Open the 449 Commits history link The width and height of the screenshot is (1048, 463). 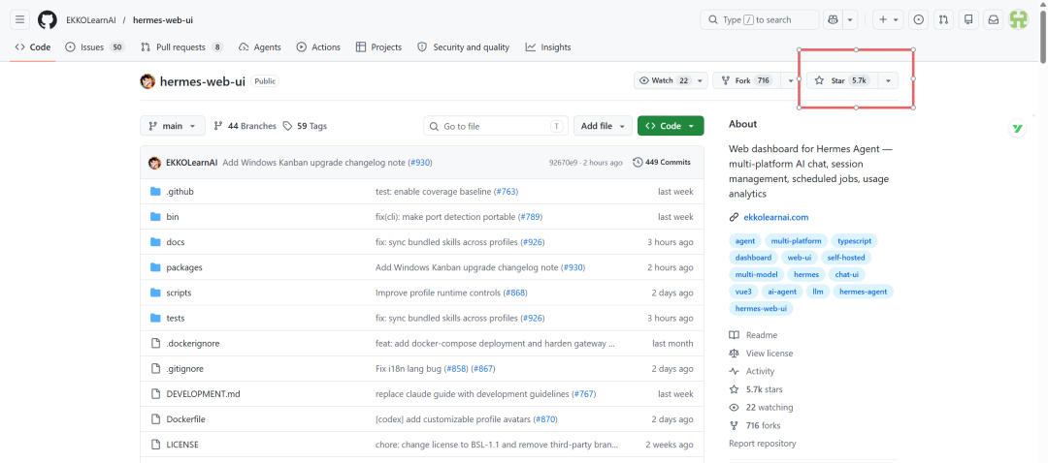662,162
